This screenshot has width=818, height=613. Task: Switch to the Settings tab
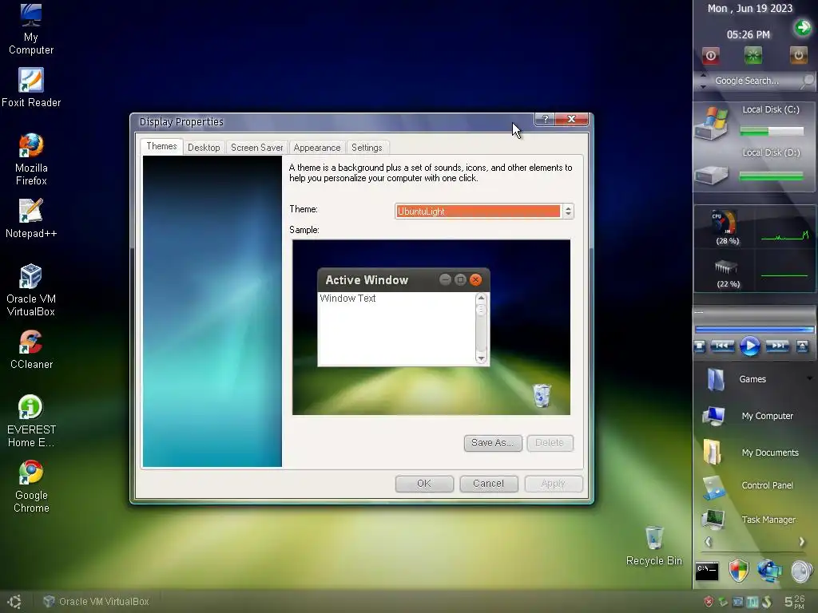(x=367, y=148)
